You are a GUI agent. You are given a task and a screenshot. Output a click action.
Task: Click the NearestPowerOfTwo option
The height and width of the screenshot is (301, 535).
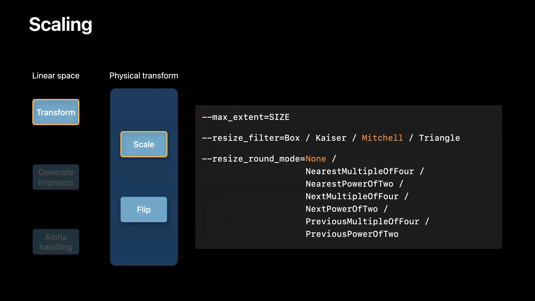(349, 184)
